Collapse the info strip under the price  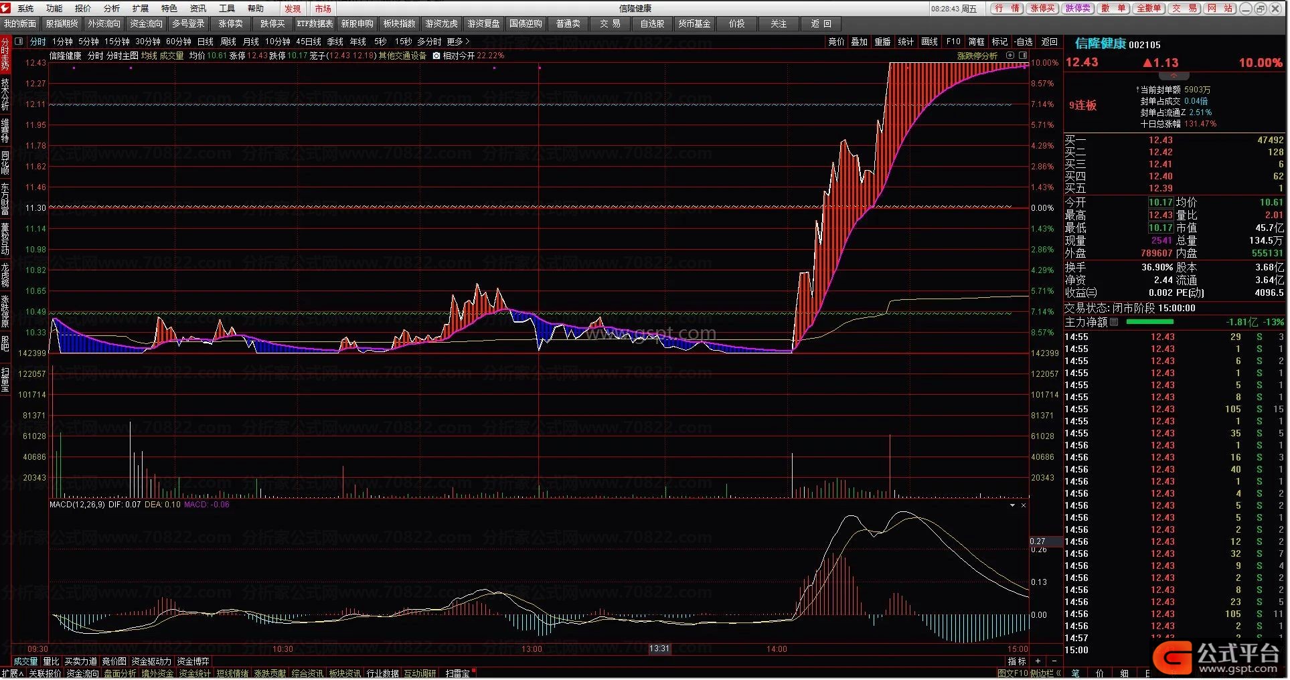(1174, 76)
